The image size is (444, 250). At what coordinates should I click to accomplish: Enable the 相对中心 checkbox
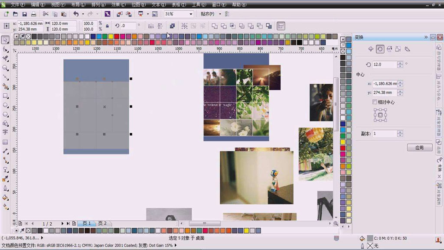[375, 102]
